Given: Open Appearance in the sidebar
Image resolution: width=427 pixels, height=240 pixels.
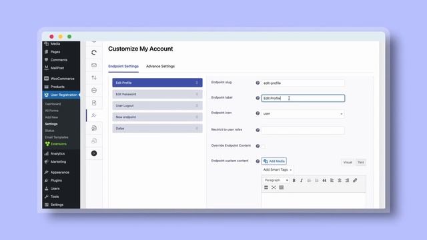Looking at the screenshot, I should [61, 173].
